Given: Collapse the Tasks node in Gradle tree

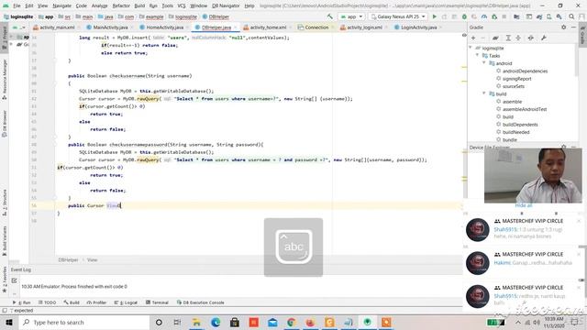Looking at the screenshot, I should (x=477, y=55).
